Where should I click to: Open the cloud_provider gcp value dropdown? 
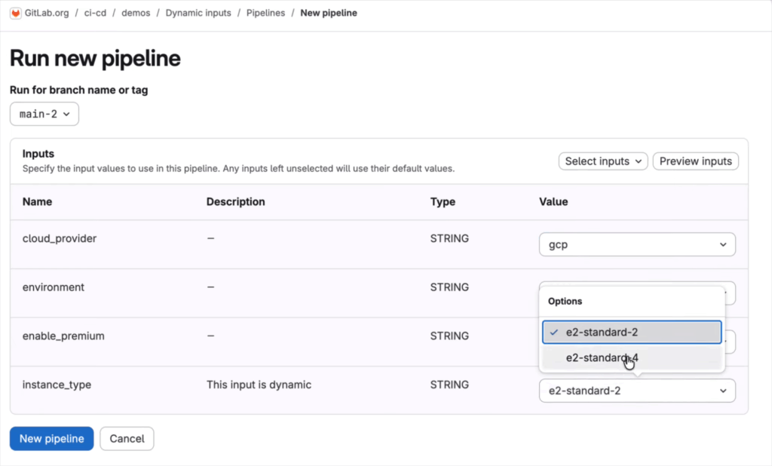[x=636, y=244]
